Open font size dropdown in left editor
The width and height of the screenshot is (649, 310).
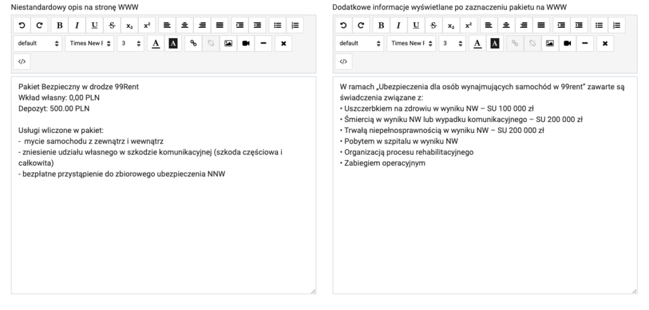[131, 44]
